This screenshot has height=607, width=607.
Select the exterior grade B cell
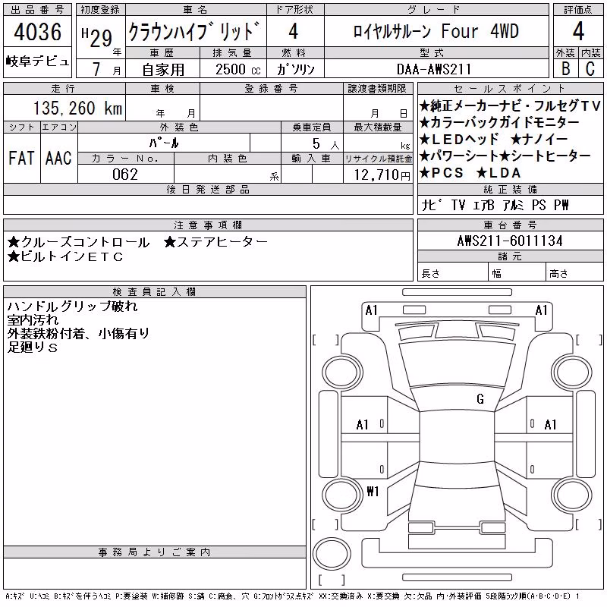565,68
